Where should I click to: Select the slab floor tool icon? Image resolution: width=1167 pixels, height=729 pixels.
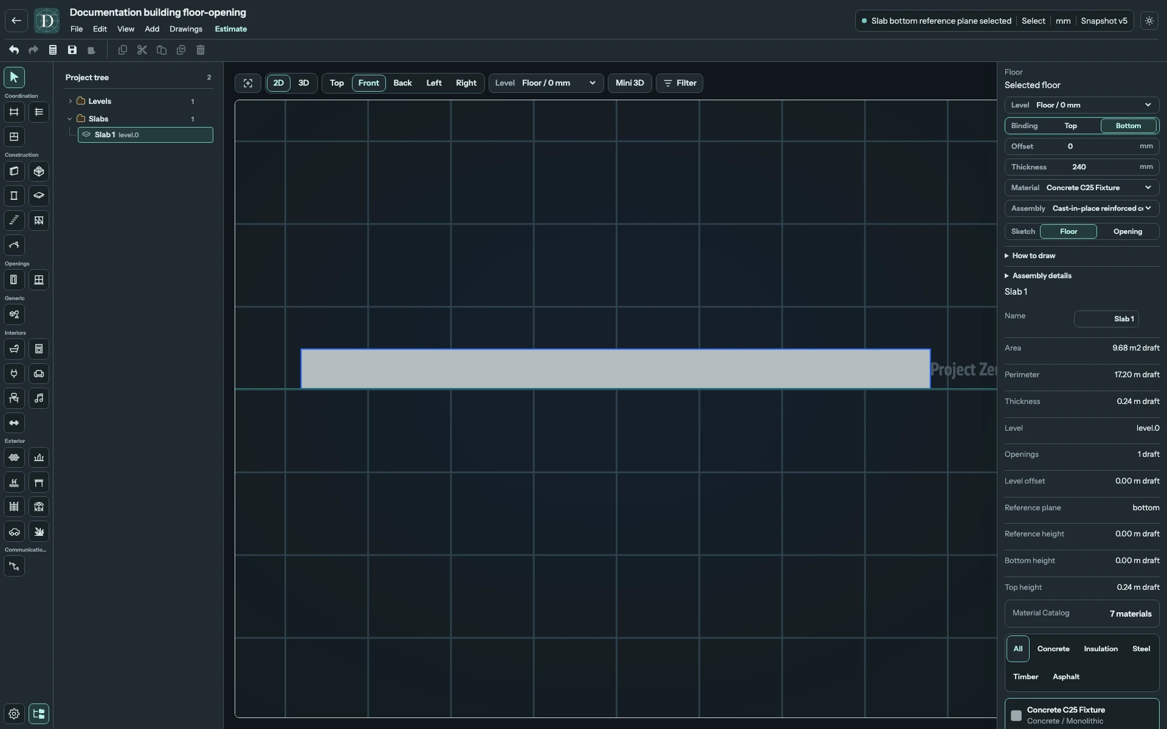39,196
